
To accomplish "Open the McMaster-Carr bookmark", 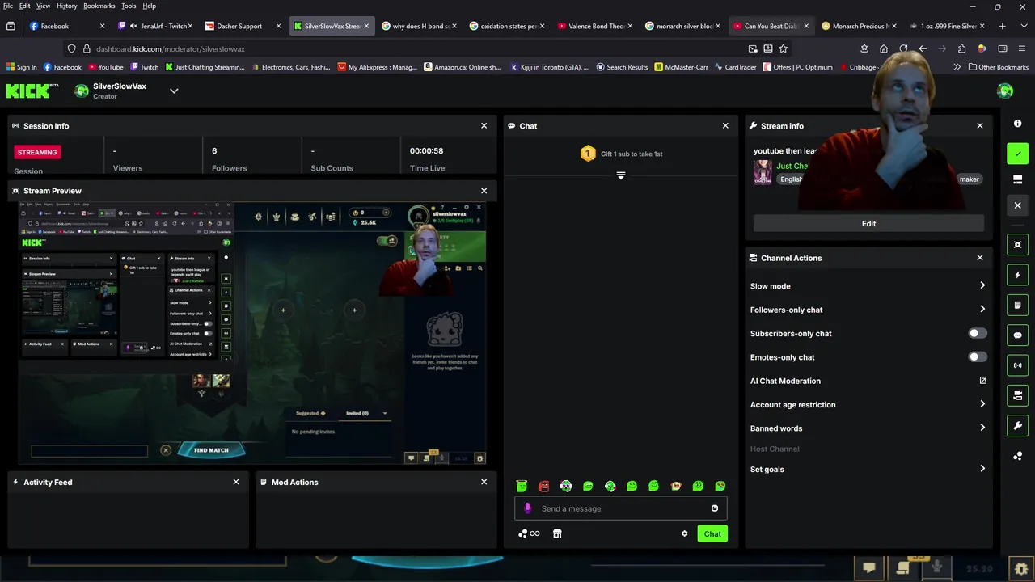I will tap(682, 67).
